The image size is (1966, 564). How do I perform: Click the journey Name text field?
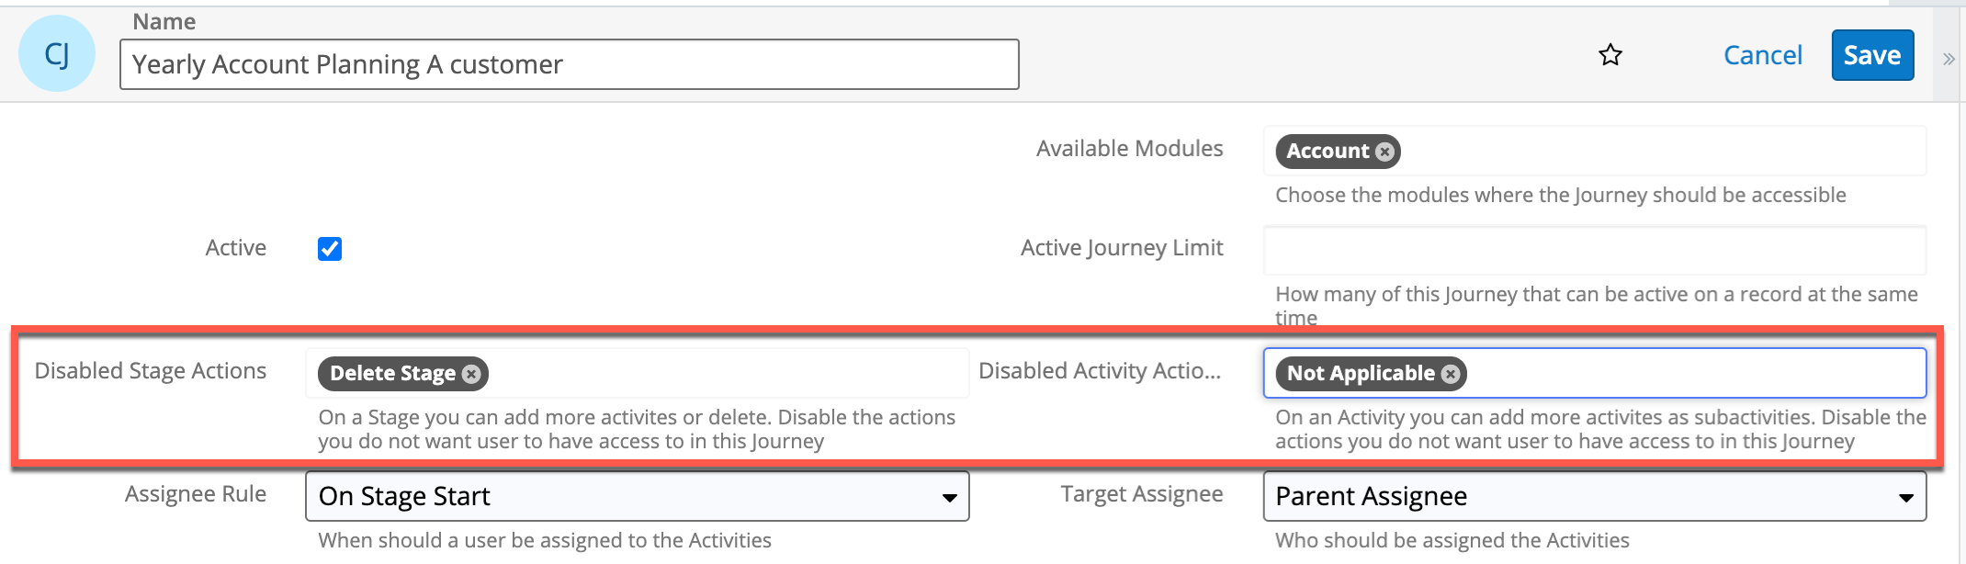(570, 64)
